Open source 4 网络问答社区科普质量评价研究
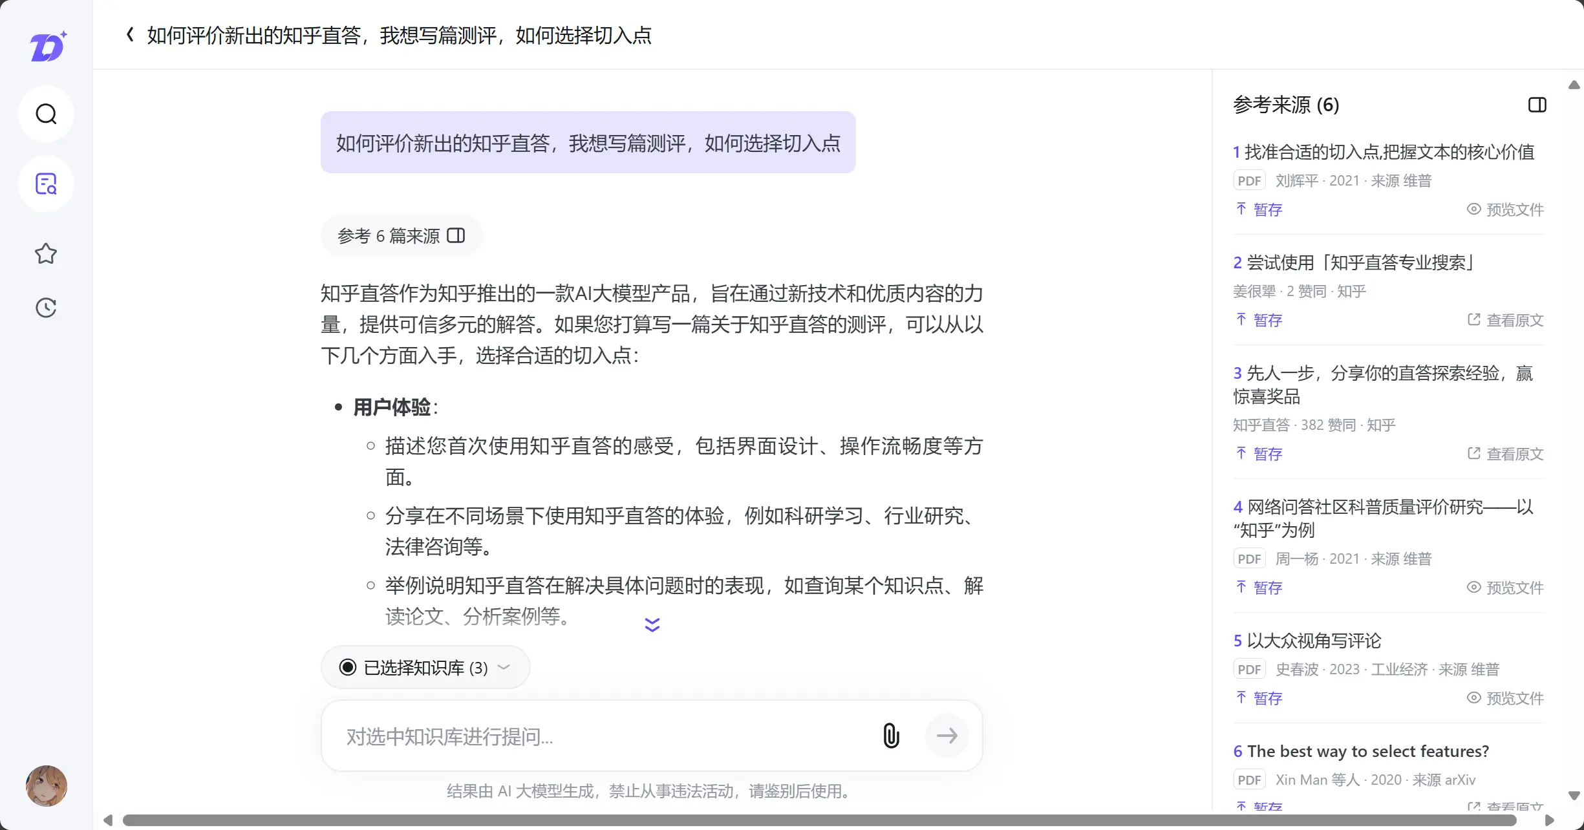The image size is (1584, 830). pos(1383,518)
